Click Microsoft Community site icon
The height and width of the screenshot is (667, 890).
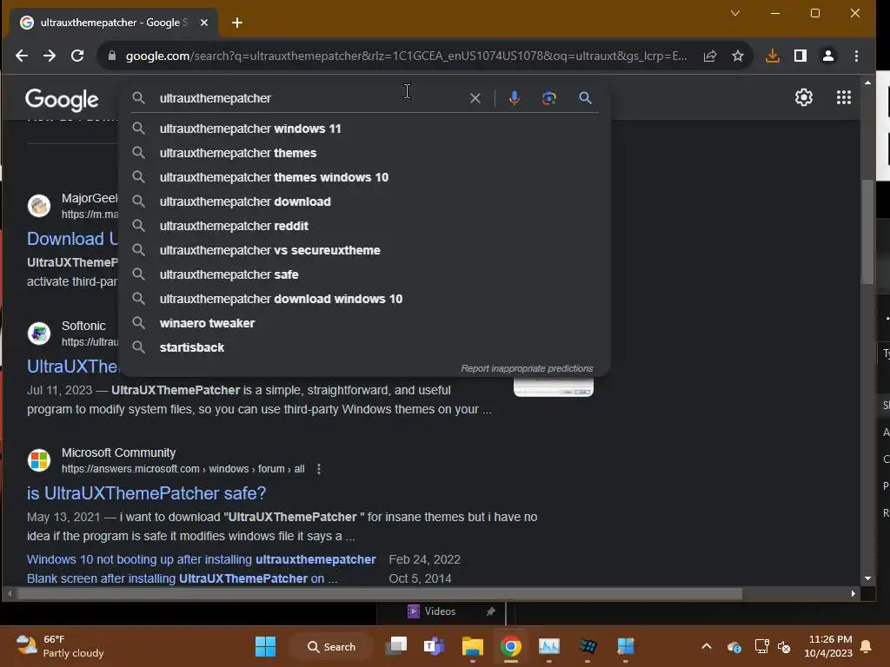[39, 460]
